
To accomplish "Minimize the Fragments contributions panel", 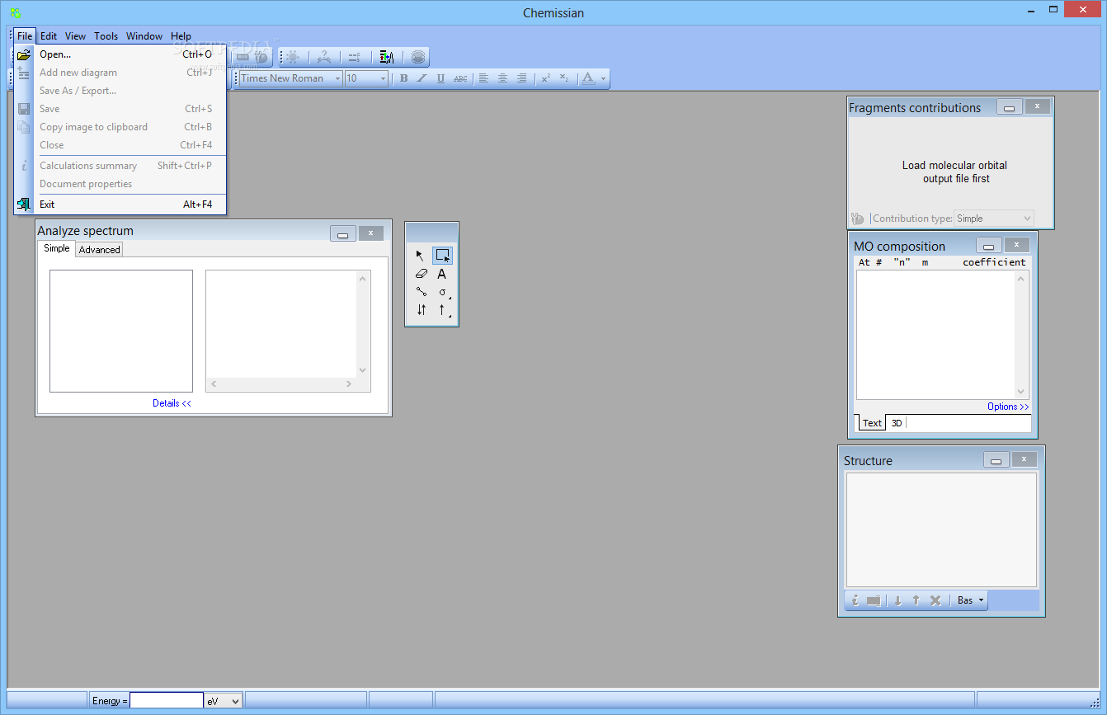I will (x=1010, y=106).
